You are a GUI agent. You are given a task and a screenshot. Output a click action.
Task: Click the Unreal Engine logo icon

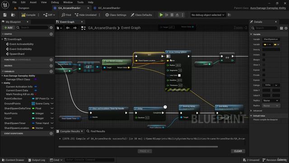[5, 5]
